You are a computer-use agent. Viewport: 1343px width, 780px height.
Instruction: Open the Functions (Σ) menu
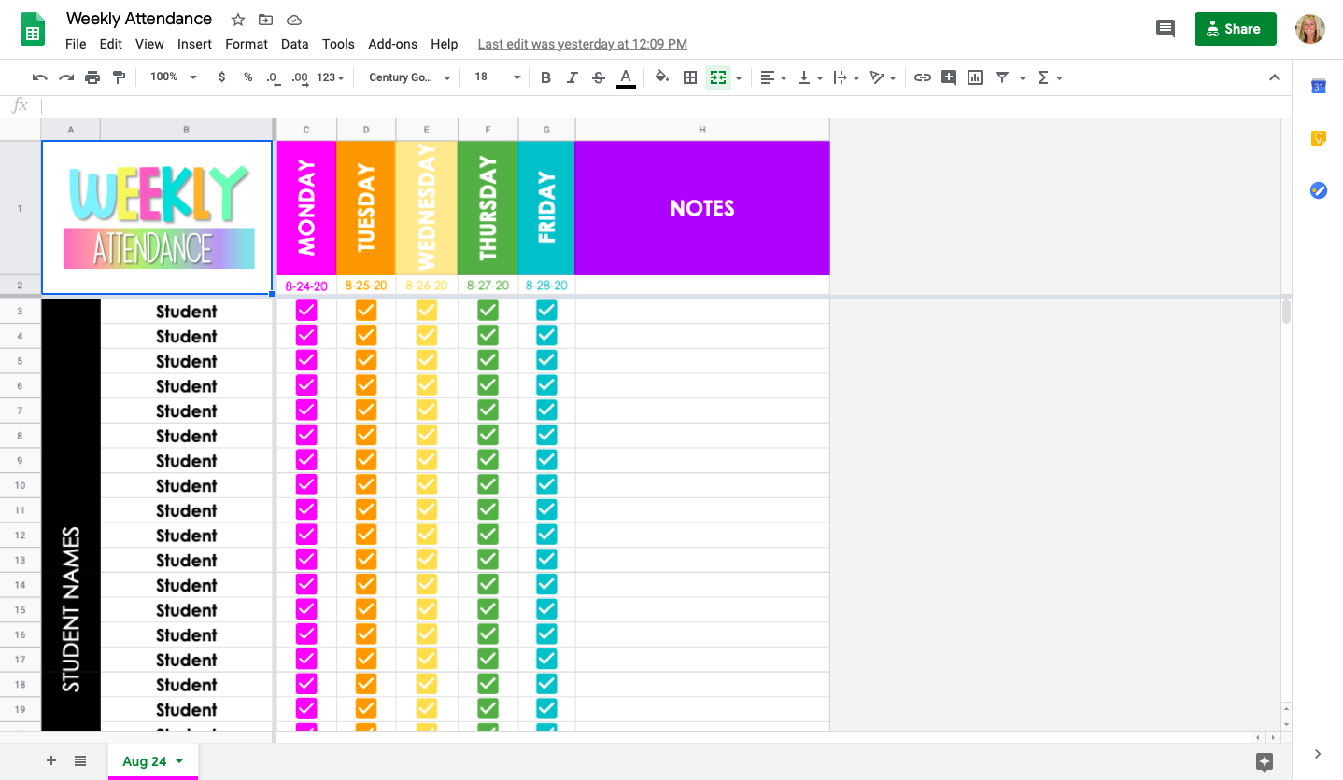(1042, 77)
